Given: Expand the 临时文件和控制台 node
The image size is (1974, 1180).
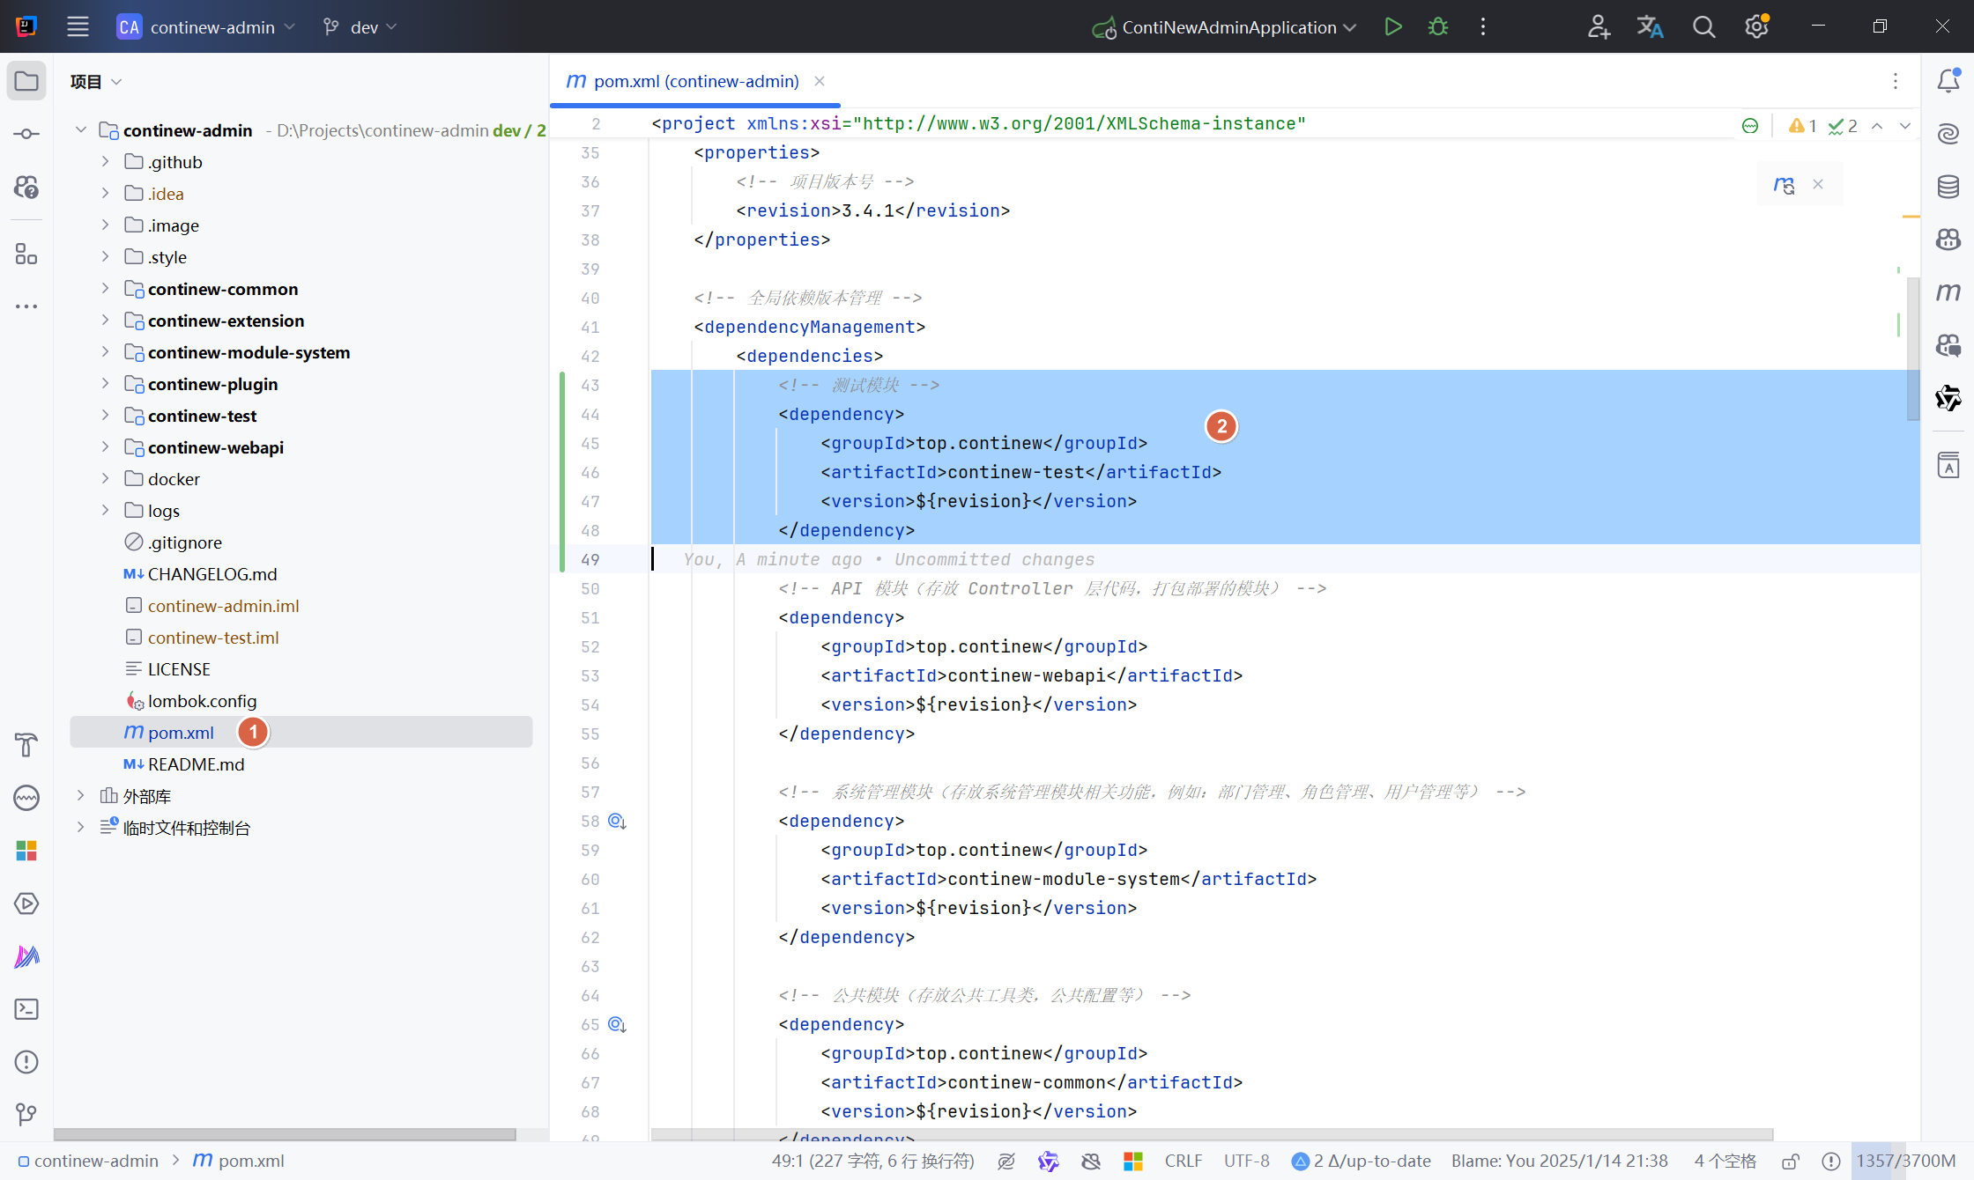Looking at the screenshot, I should [81, 827].
